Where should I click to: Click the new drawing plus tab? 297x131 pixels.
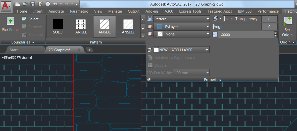(x=90, y=50)
